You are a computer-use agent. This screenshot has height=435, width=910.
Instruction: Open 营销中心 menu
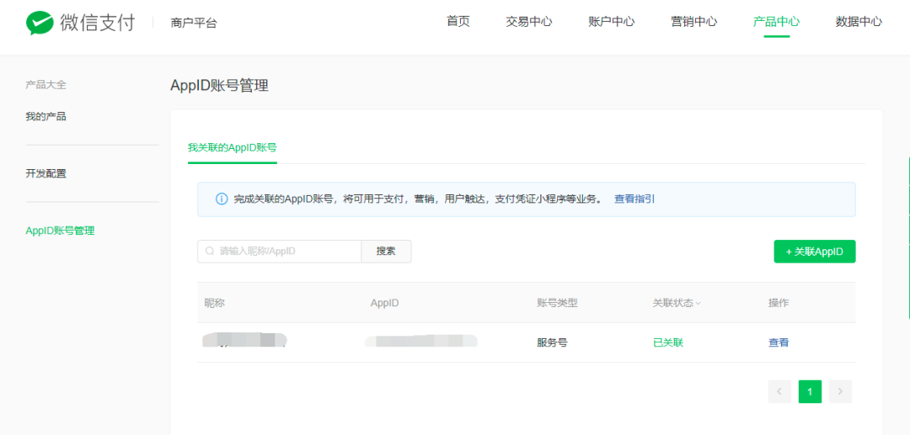pyautogui.click(x=693, y=22)
